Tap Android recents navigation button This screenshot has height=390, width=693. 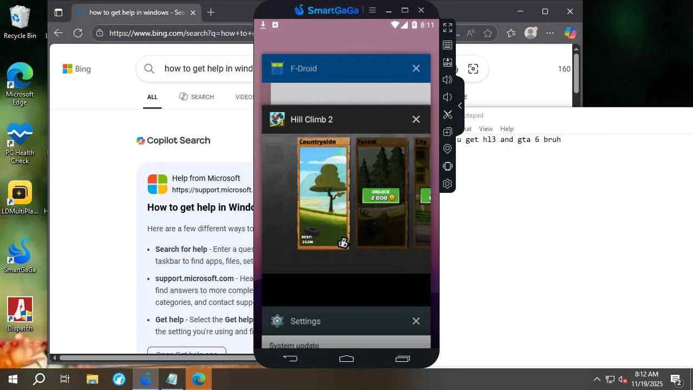[x=403, y=358]
